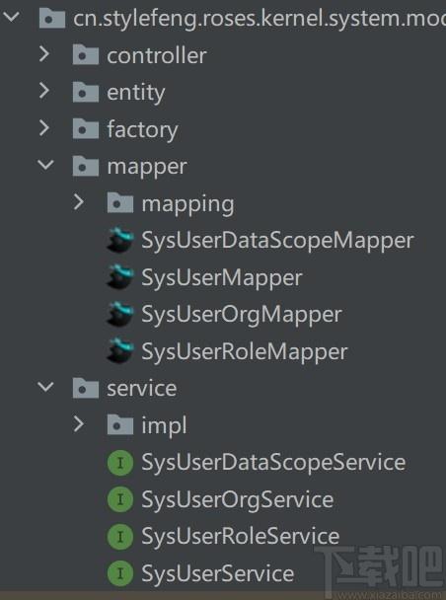Select the entity folder label
Viewport: 446px width, 600px height.
point(136,93)
